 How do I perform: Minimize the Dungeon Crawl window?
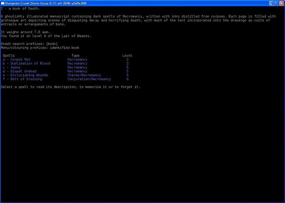coord(272,3)
